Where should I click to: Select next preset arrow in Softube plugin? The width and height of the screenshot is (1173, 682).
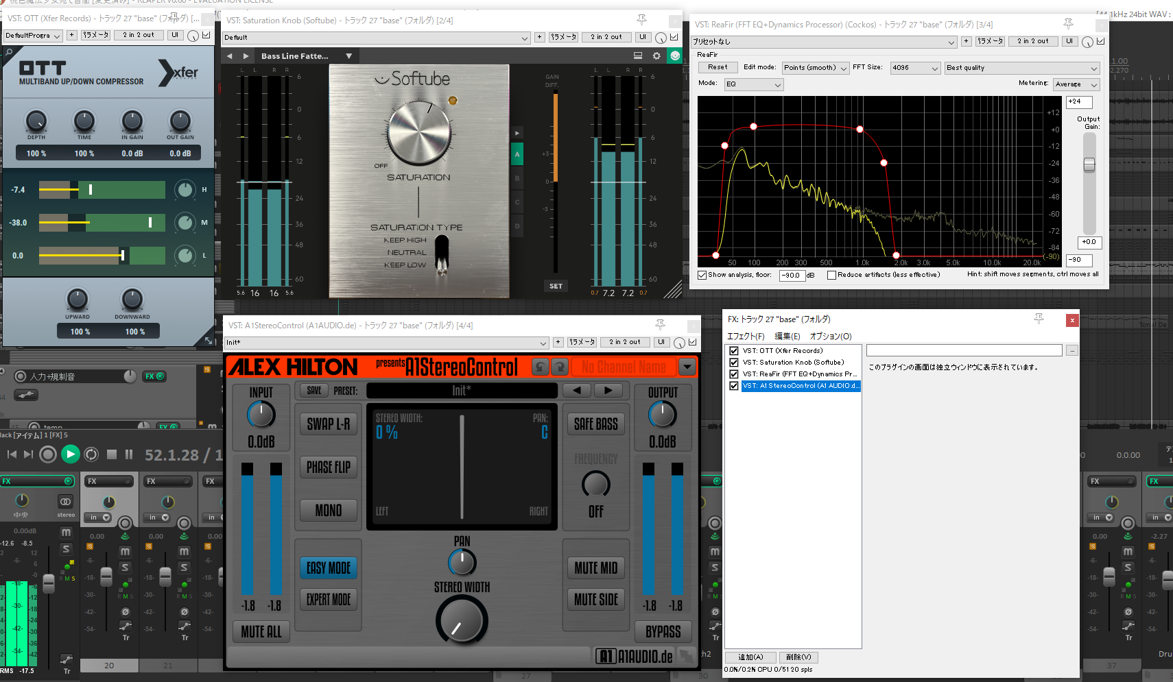[248, 56]
